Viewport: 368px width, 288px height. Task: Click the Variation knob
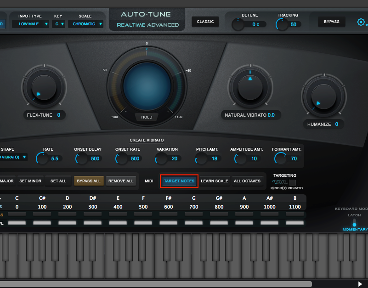[x=161, y=158]
